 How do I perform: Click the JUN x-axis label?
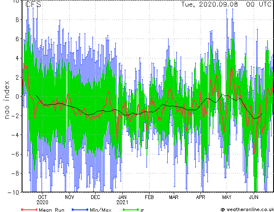[254, 197]
